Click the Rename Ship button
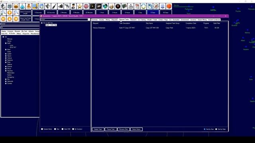 coord(124,129)
